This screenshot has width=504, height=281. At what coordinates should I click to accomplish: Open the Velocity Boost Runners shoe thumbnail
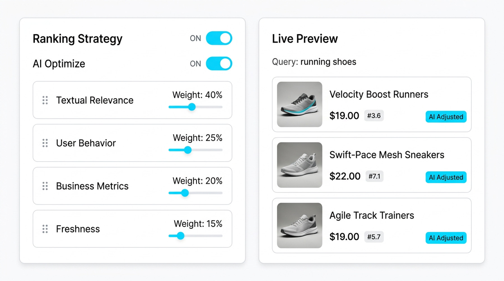(299, 104)
